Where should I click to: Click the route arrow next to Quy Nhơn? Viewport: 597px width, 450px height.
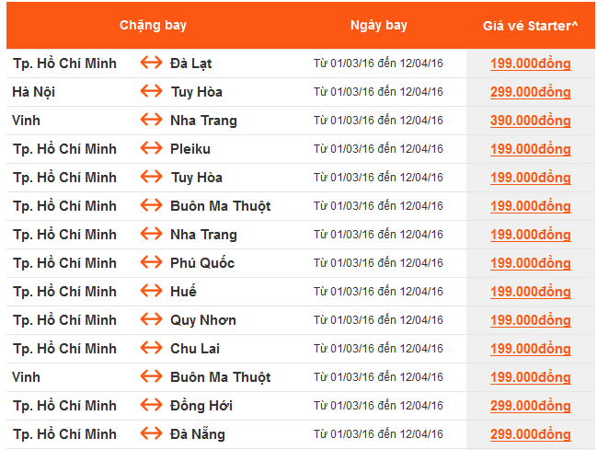click(x=151, y=320)
